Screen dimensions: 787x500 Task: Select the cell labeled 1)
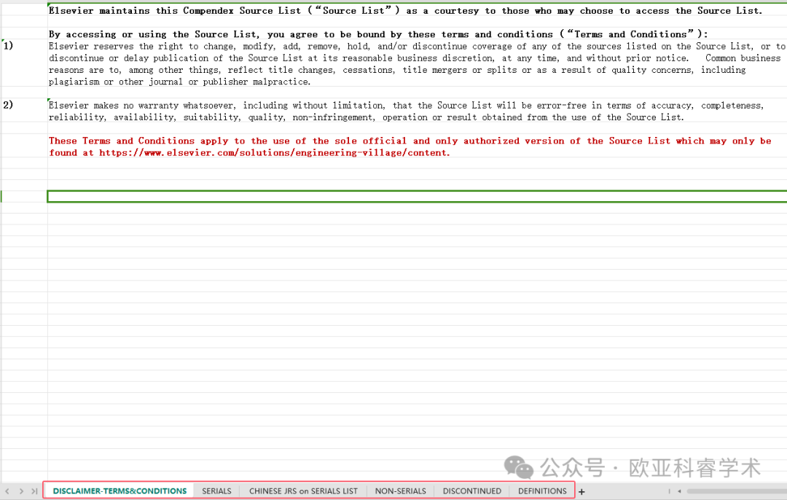point(24,63)
